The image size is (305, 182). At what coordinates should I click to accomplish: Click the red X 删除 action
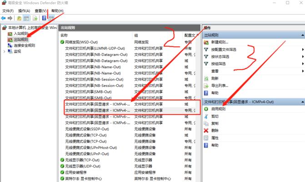(x=215, y=131)
